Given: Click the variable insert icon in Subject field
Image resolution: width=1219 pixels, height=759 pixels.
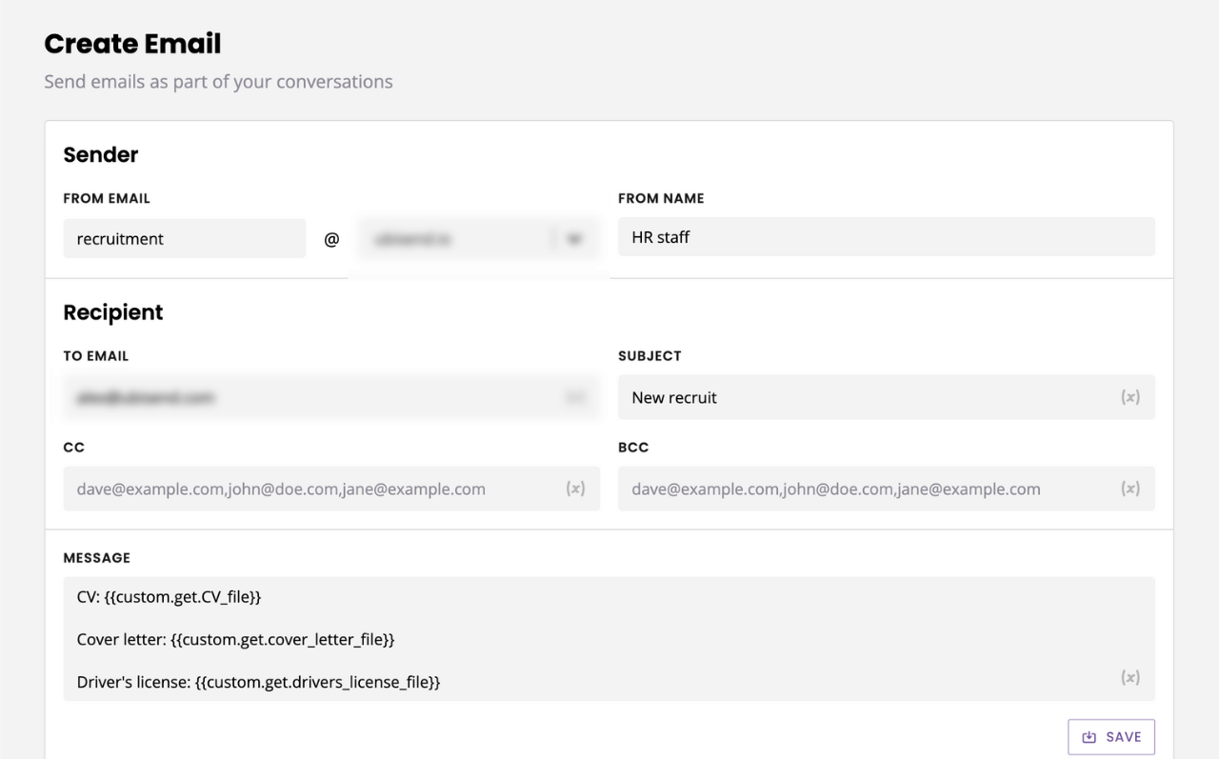Looking at the screenshot, I should [1129, 397].
